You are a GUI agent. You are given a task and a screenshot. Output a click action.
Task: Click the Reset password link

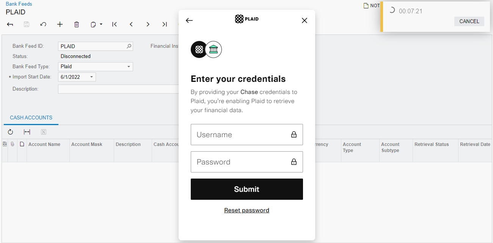click(246, 210)
